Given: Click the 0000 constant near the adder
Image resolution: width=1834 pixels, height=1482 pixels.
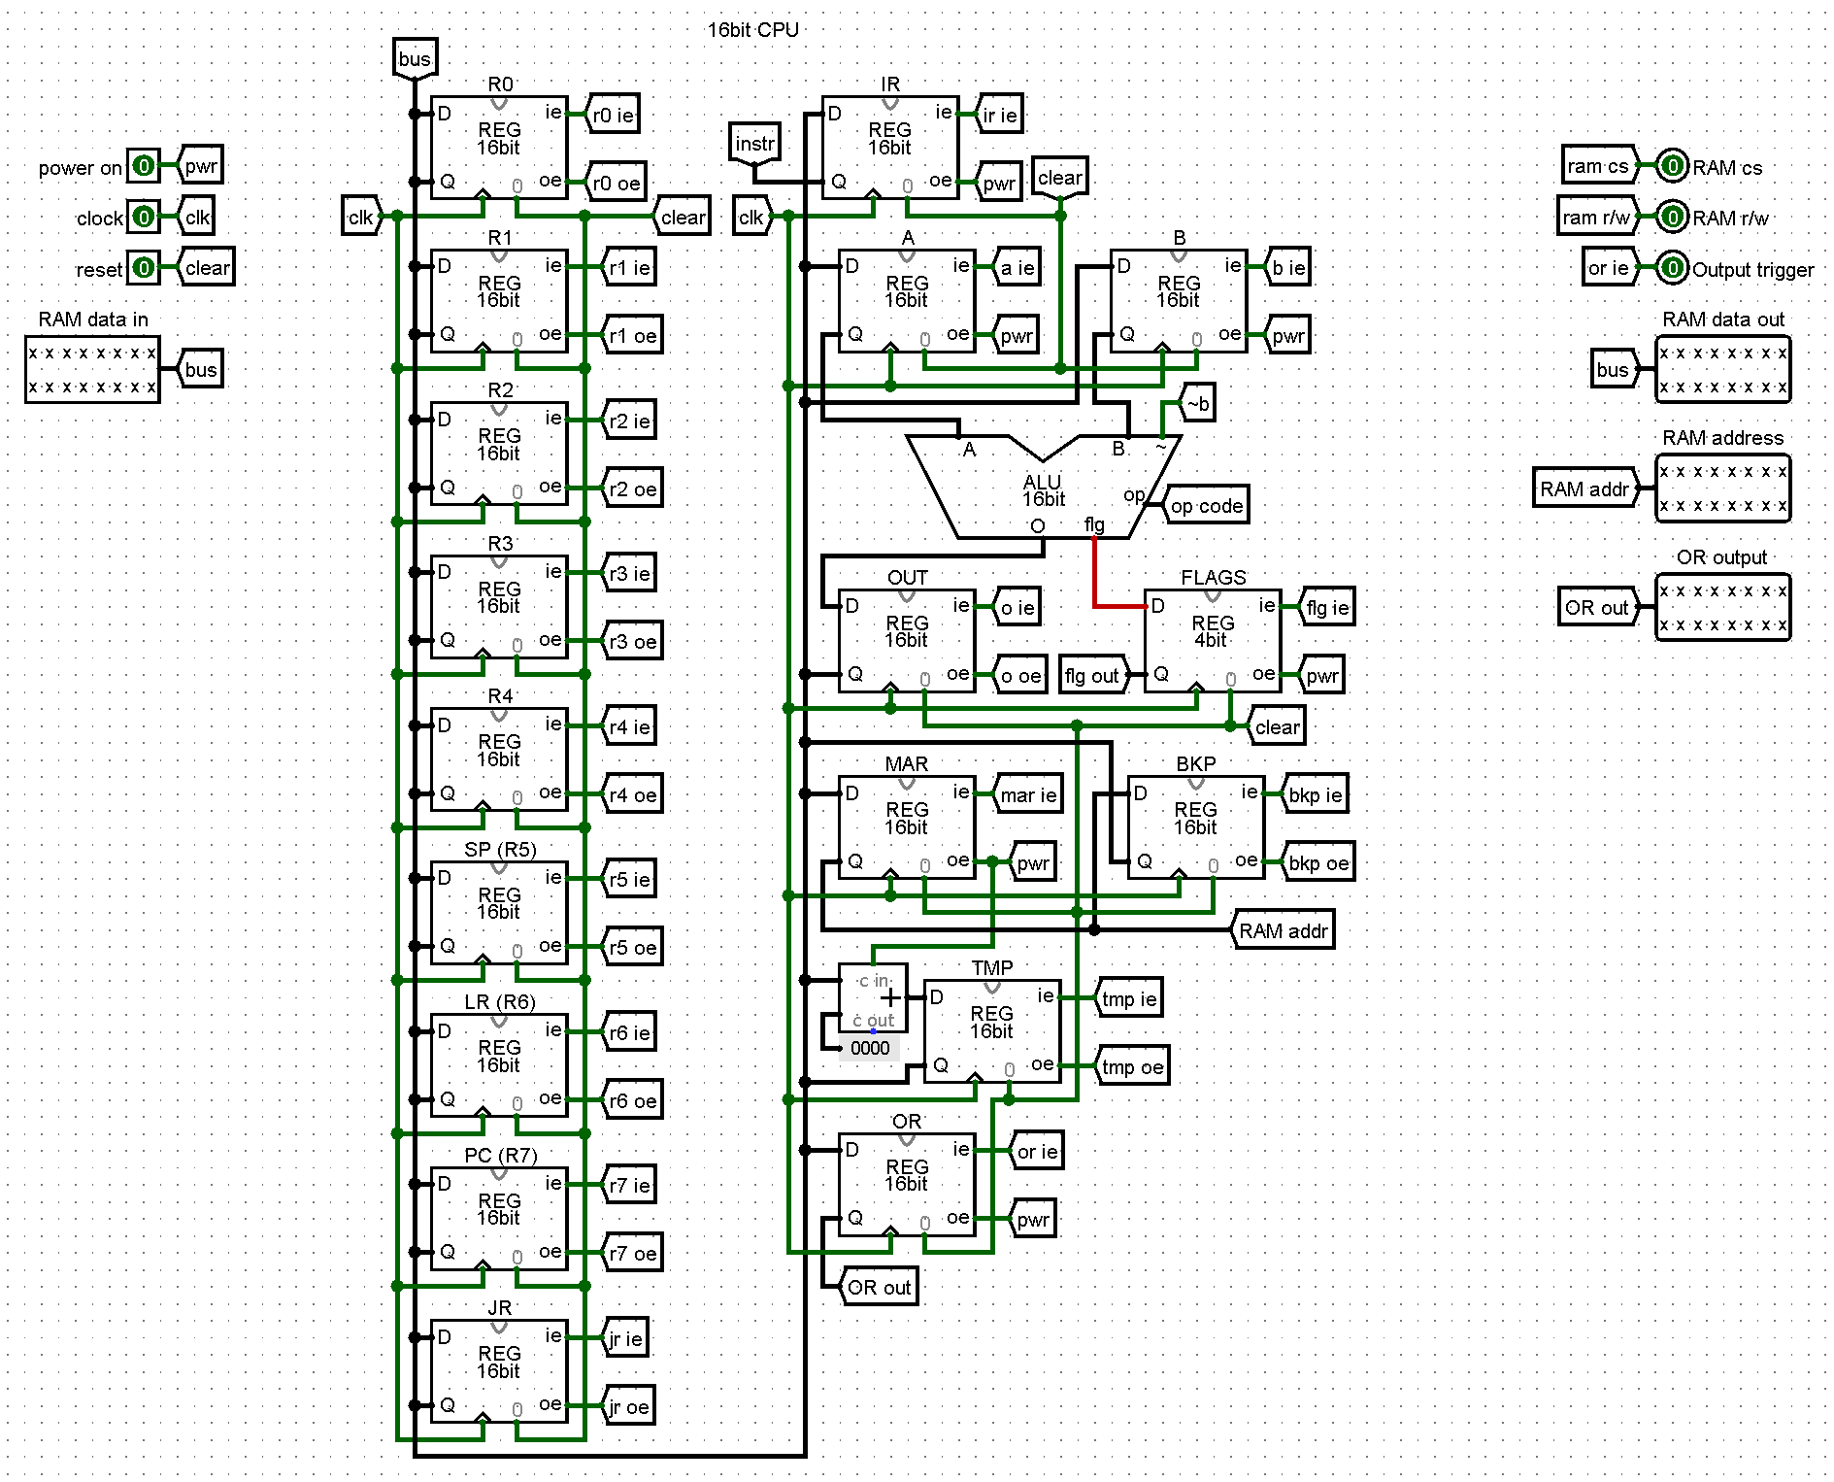Looking at the screenshot, I should [871, 1048].
